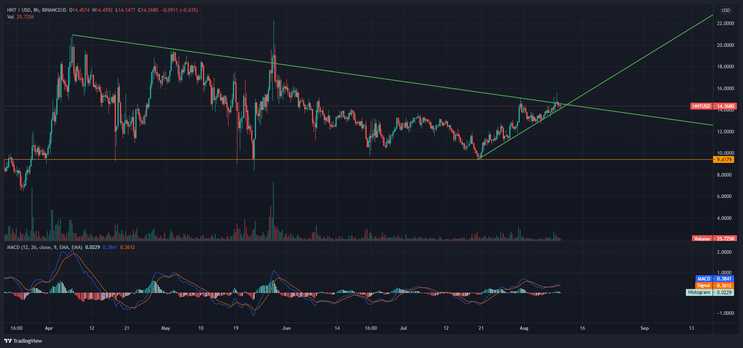The height and width of the screenshot is (348, 743).
Task: Click the orange Signal value tag
Action: 704,285
